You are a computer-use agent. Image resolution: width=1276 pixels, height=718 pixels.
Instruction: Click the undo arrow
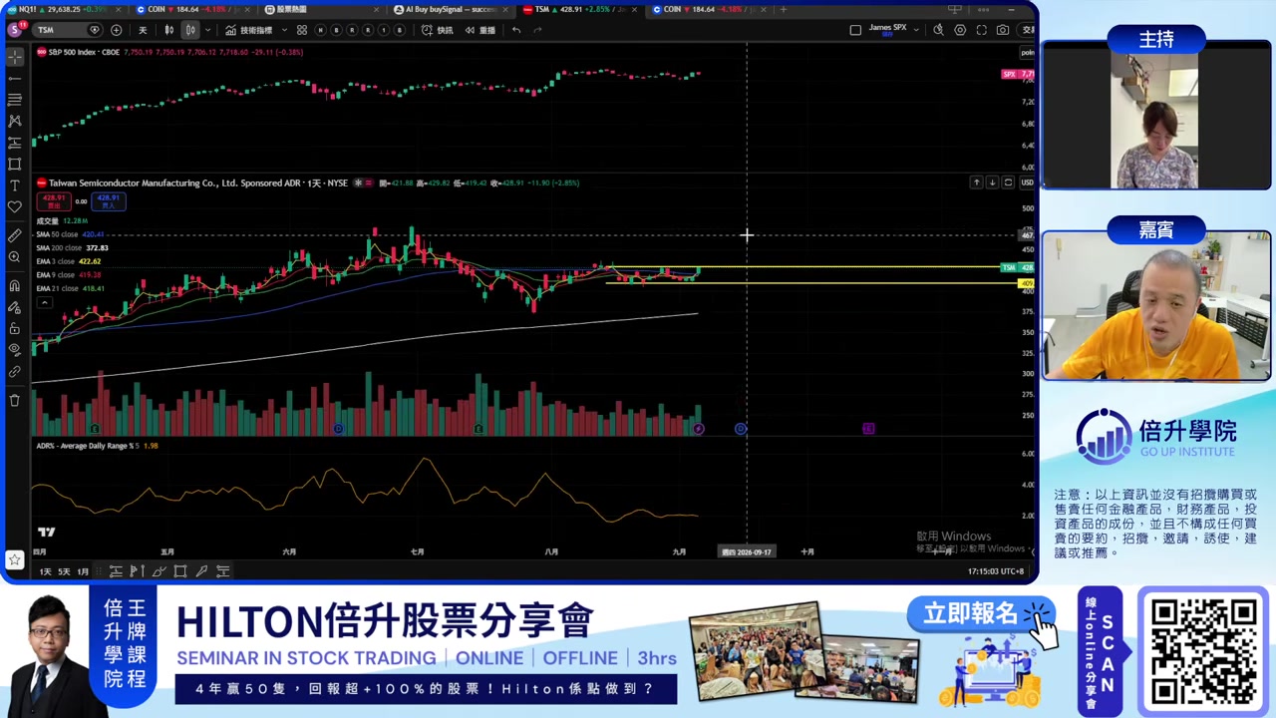(516, 30)
